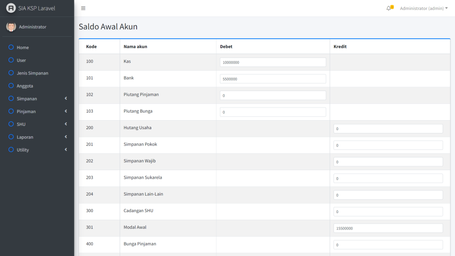Expand the Pinjaman submenu arrow
The height and width of the screenshot is (256, 455).
66,111
